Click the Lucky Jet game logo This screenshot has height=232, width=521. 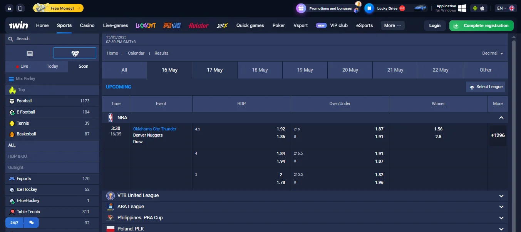[146, 25]
